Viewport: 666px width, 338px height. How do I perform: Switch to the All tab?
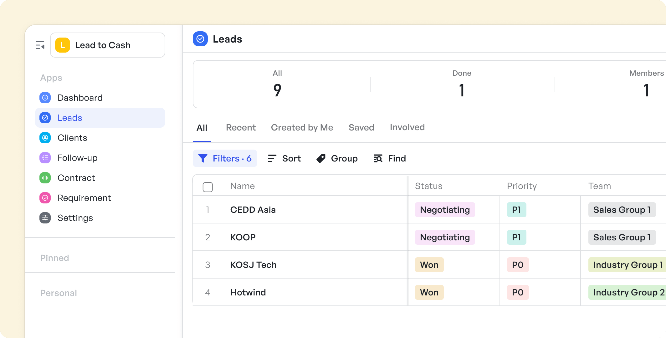[x=202, y=128]
